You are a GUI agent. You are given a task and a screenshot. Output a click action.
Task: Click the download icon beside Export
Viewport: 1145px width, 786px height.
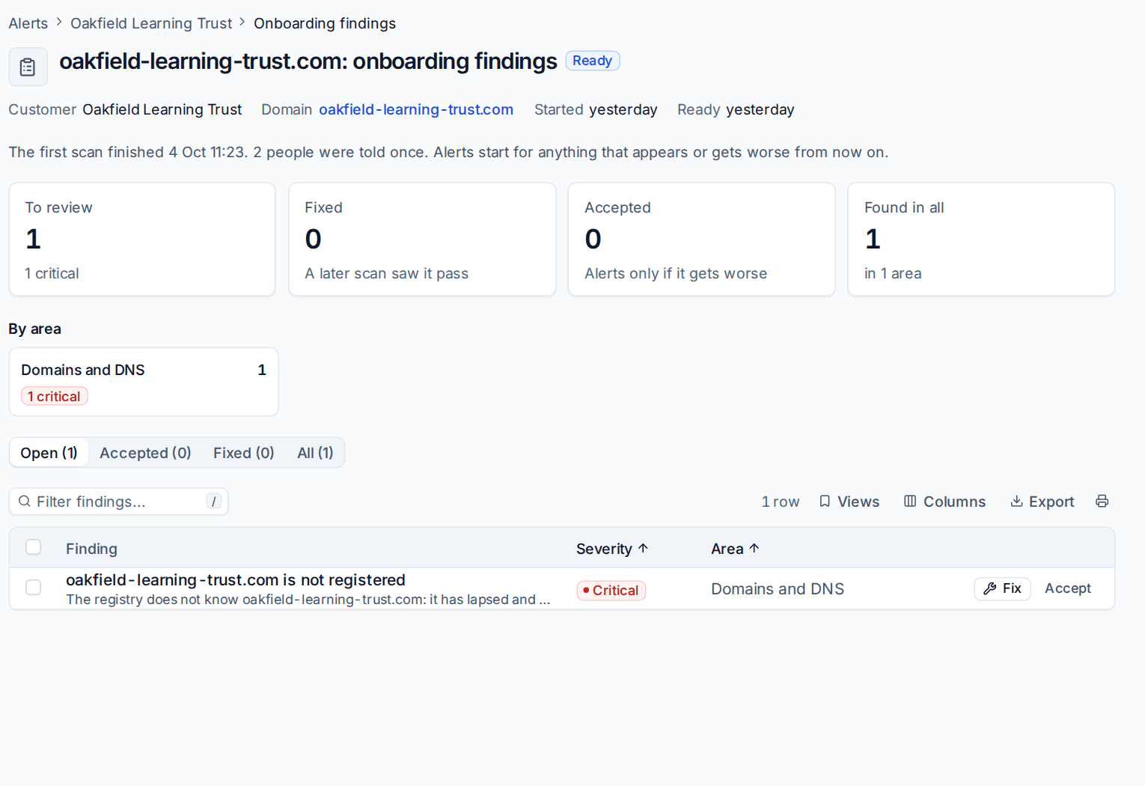coord(1016,502)
